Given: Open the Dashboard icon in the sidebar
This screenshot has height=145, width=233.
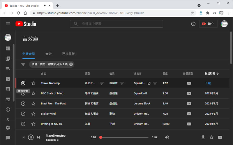Looking at the screenshot, I should point(8,48).
